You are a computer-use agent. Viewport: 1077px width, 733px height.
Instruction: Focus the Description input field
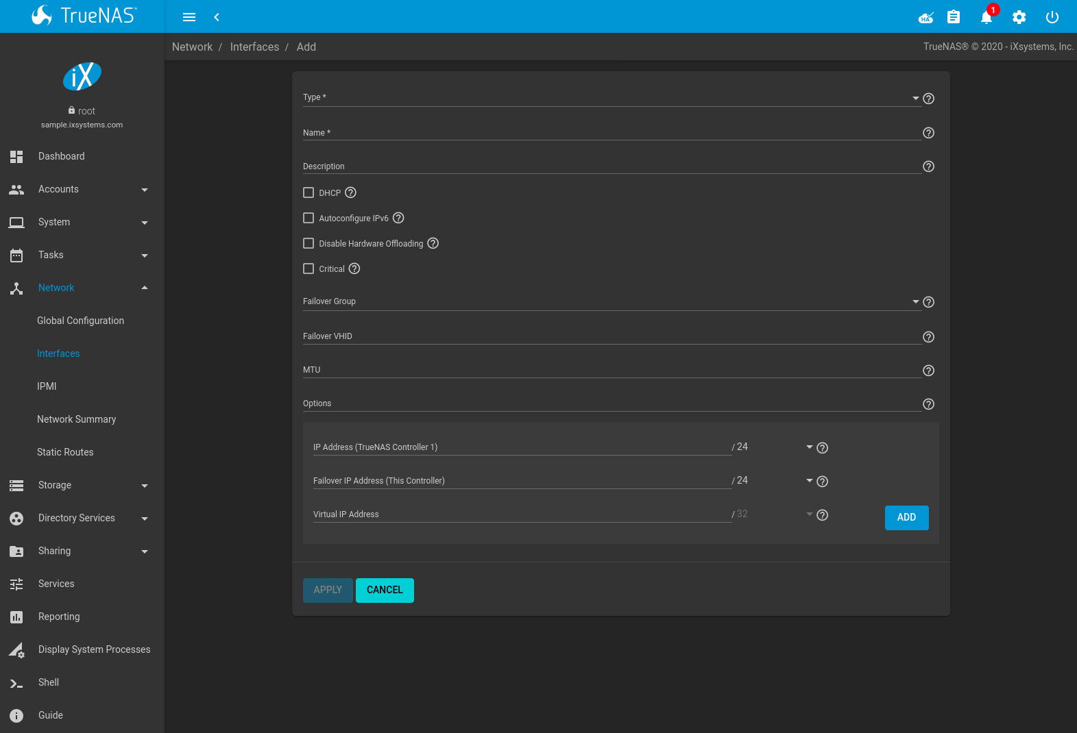(x=612, y=166)
